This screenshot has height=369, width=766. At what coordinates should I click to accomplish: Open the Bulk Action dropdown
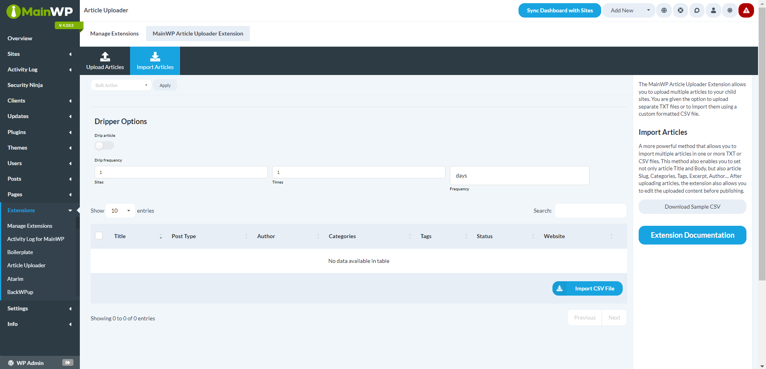(x=121, y=85)
